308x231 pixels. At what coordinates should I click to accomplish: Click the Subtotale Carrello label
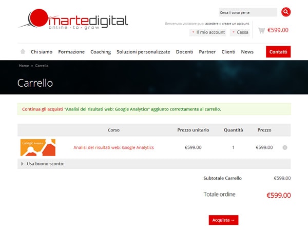tap(222, 178)
